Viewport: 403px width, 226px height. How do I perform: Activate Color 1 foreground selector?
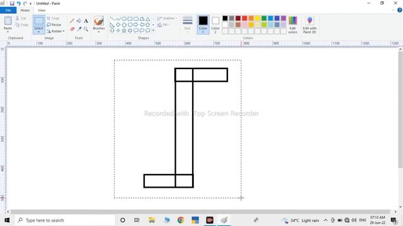tap(203, 24)
